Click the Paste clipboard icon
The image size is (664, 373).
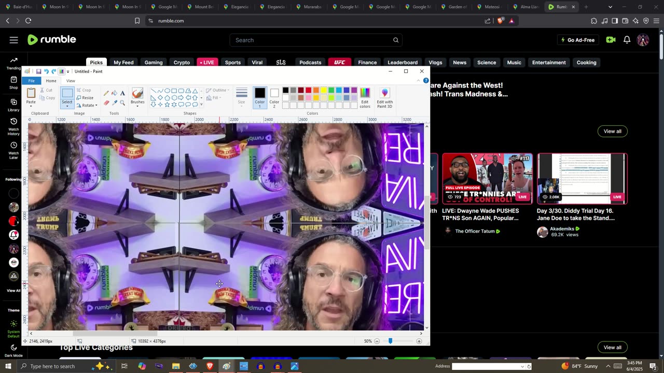click(x=31, y=93)
